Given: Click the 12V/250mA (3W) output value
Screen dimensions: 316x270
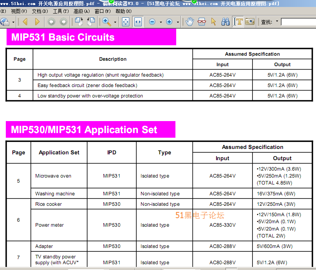Looking at the screenshot, I should (276, 204).
